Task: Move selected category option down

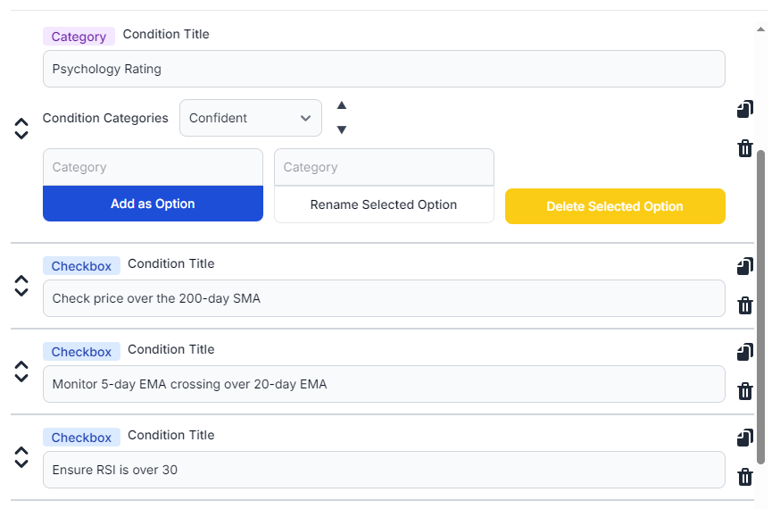Action: click(341, 130)
